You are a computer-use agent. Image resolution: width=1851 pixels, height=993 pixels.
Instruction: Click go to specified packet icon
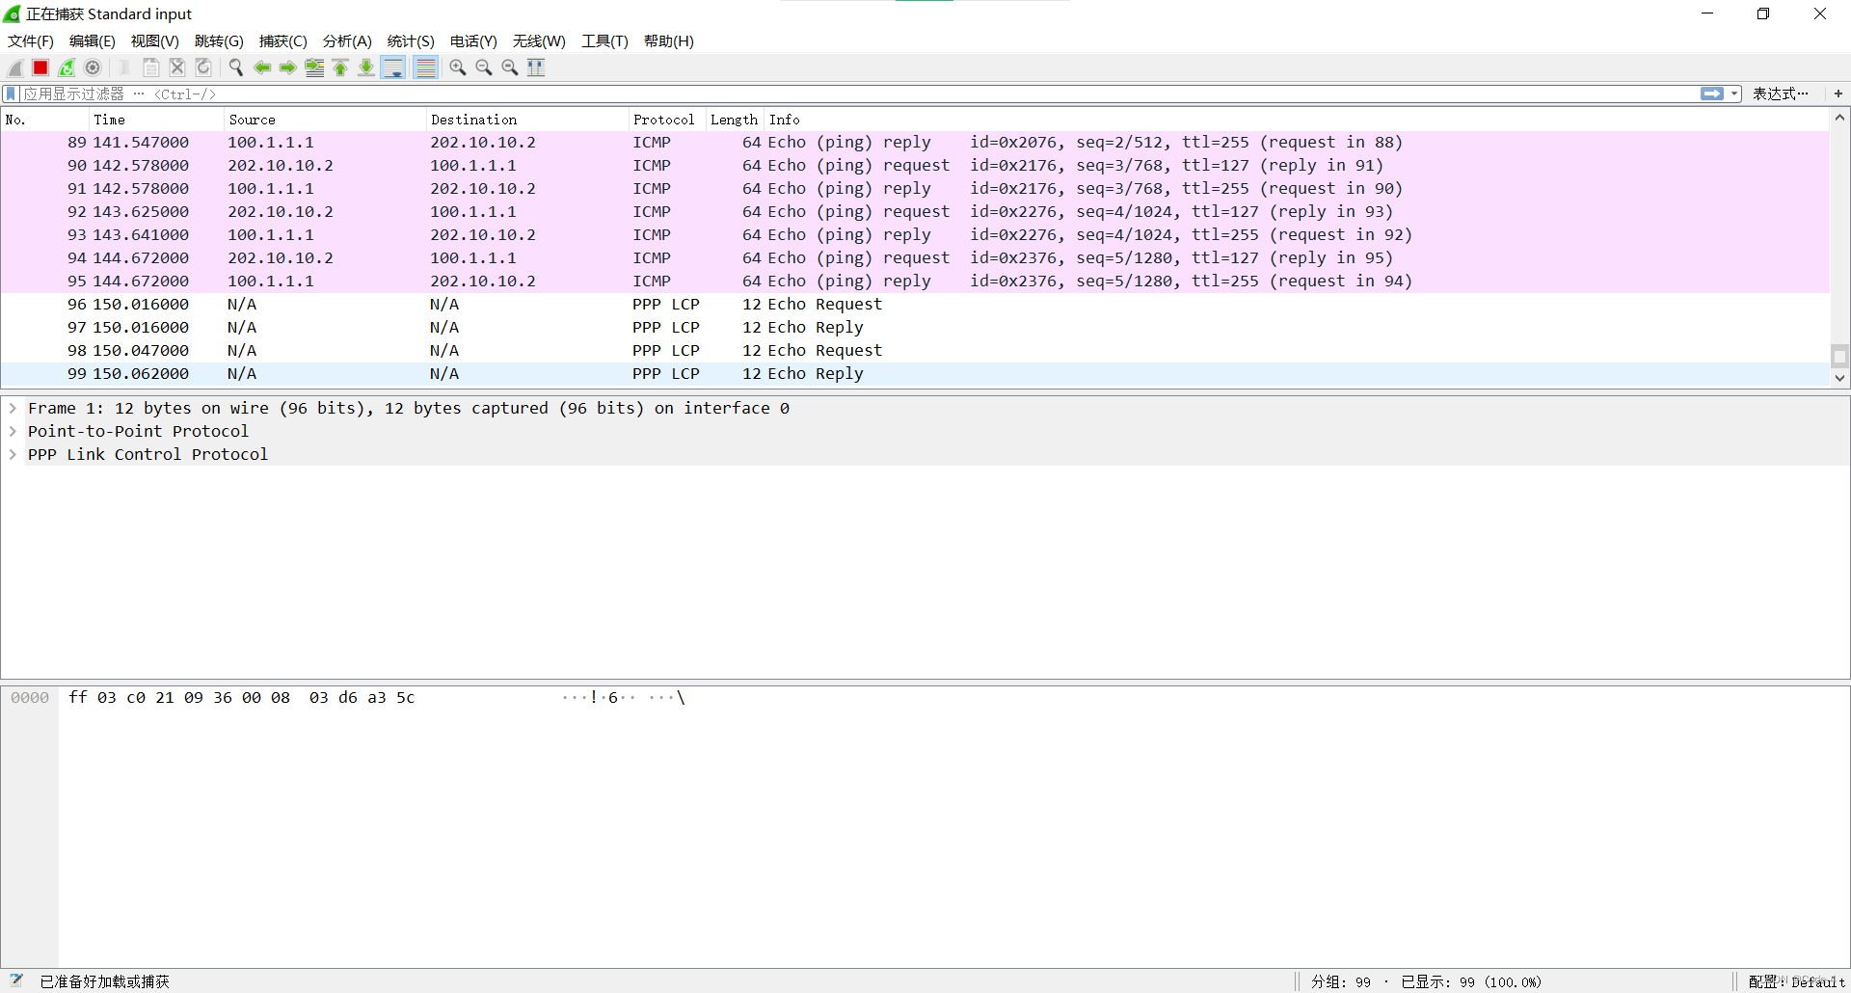pyautogui.click(x=314, y=67)
